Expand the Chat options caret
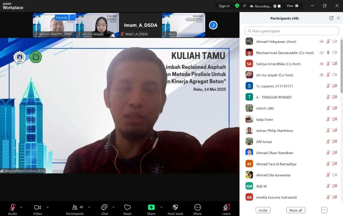 tap(113, 207)
